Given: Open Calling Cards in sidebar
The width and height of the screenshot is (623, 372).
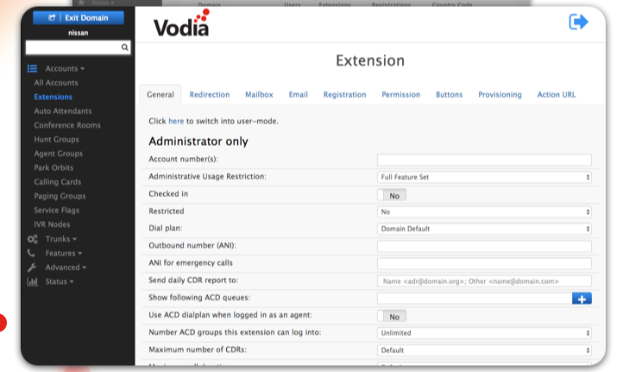Looking at the screenshot, I should 58,182.
